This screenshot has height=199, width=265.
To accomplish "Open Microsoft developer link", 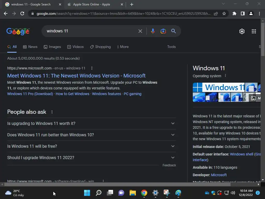I will pos(219,175).
